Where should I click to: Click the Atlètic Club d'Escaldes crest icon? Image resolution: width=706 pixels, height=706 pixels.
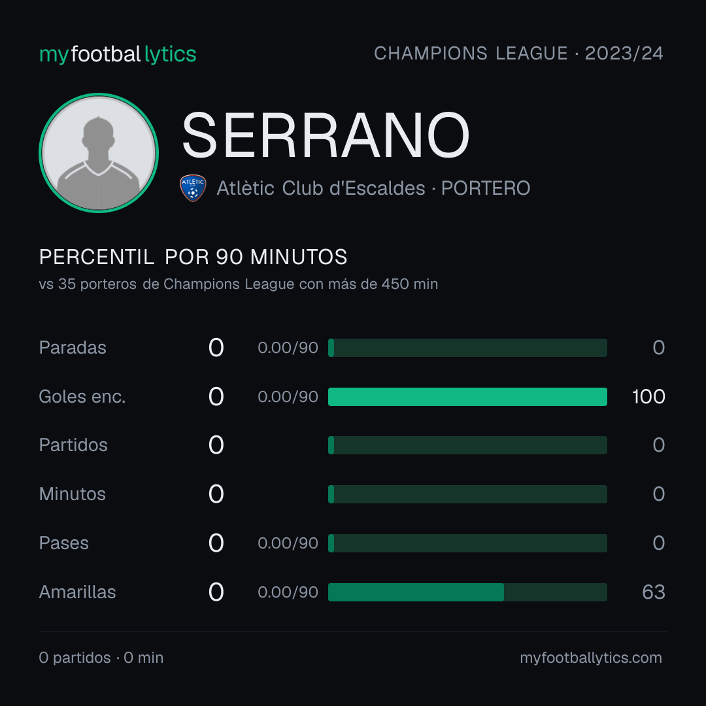[x=193, y=188]
